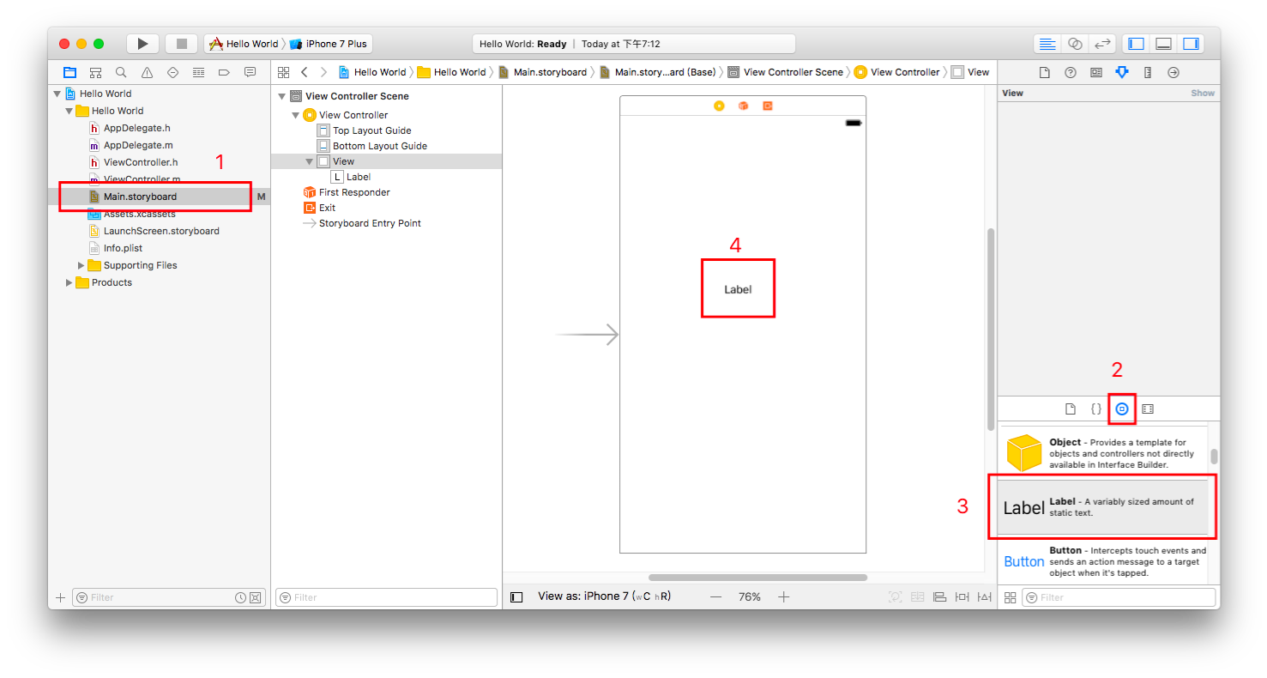Collapse View Controller disclosure triangle in outline
Screen dimensions: 1267x678
[x=296, y=115]
